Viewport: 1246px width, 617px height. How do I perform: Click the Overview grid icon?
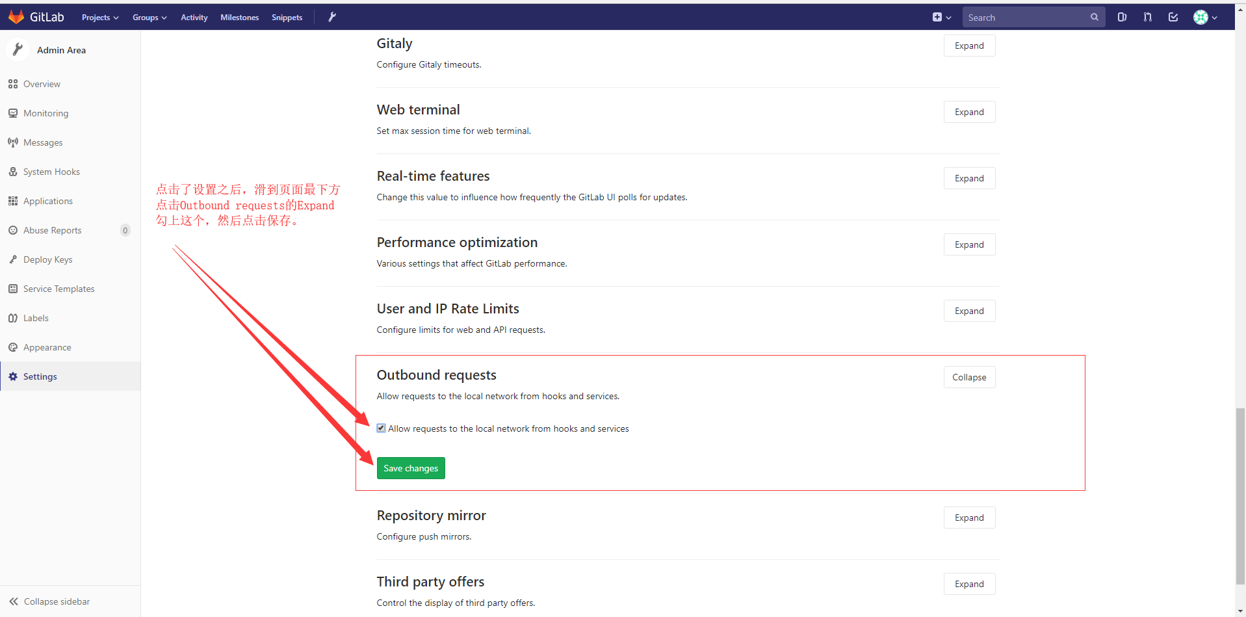tap(13, 84)
